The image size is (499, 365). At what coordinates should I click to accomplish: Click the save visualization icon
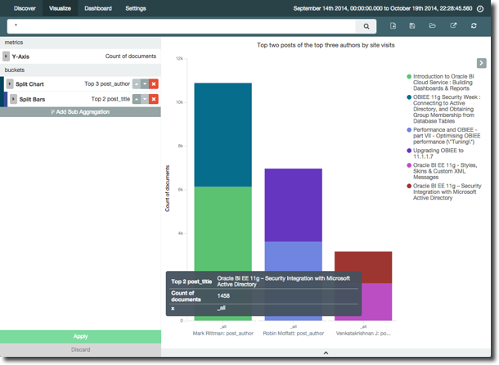click(413, 26)
